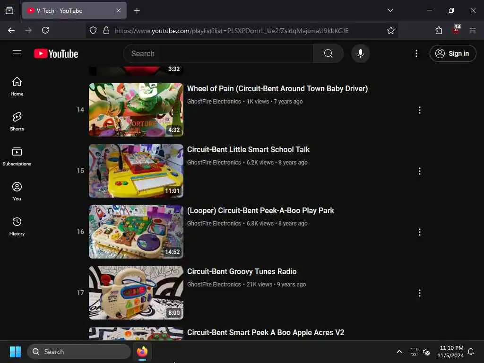Screen dimensions: 484x363
Task: Bookmark this page with the star
Action: (391, 30)
